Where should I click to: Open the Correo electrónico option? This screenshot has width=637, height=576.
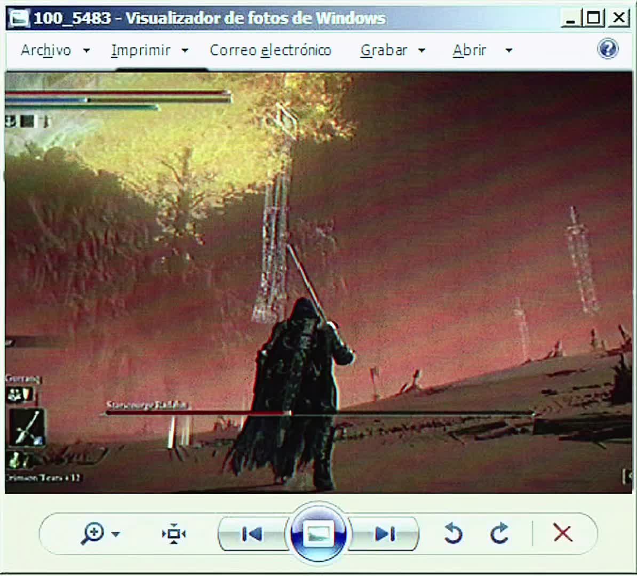(270, 50)
